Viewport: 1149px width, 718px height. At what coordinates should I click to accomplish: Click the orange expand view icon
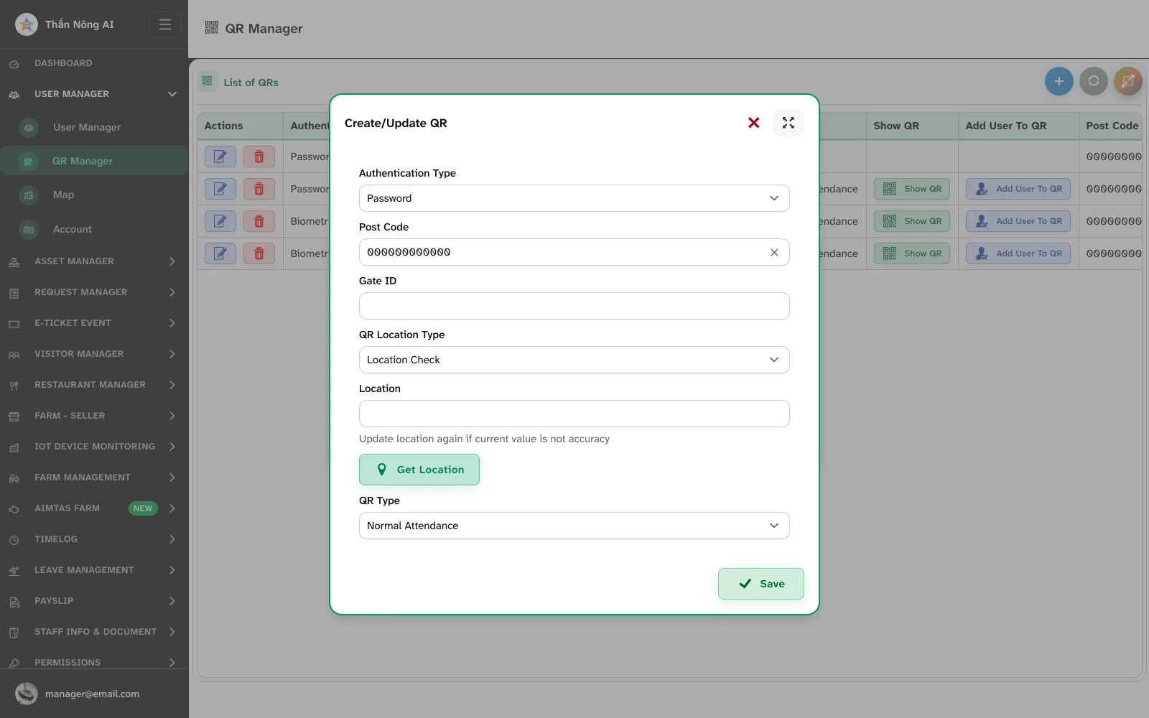tap(1127, 81)
